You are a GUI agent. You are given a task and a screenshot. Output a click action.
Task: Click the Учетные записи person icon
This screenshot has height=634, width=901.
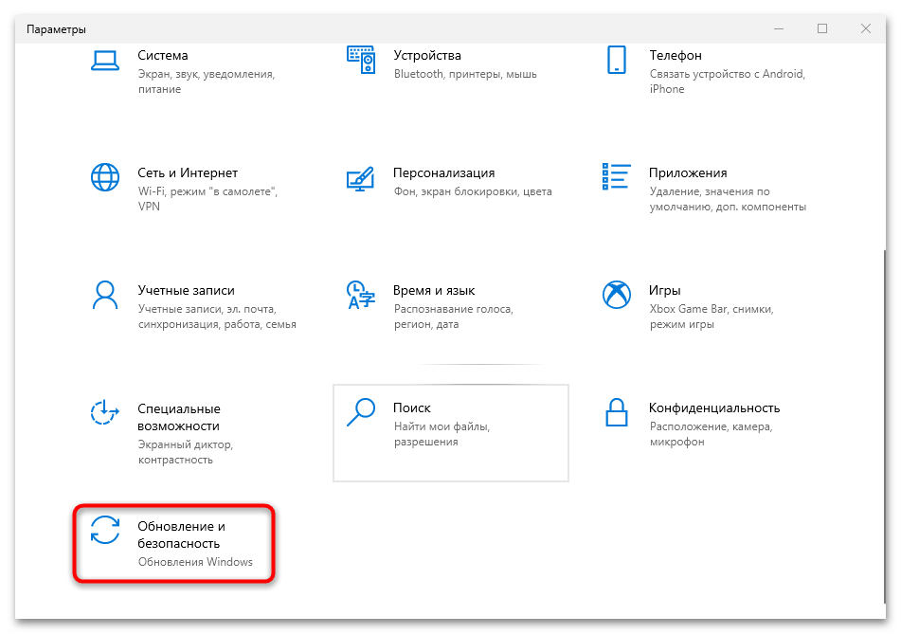105,296
